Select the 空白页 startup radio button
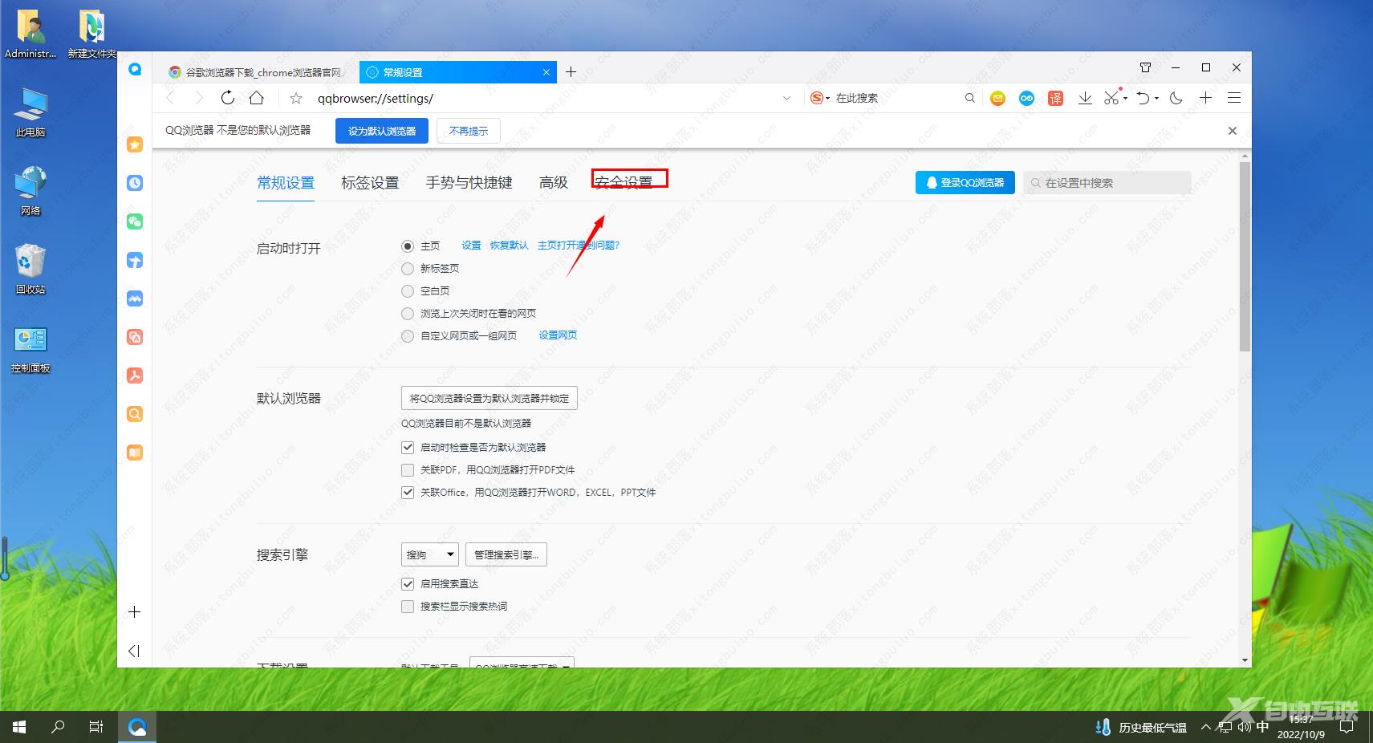Viewport: 1373px width, 743px height. click(408, 291)
